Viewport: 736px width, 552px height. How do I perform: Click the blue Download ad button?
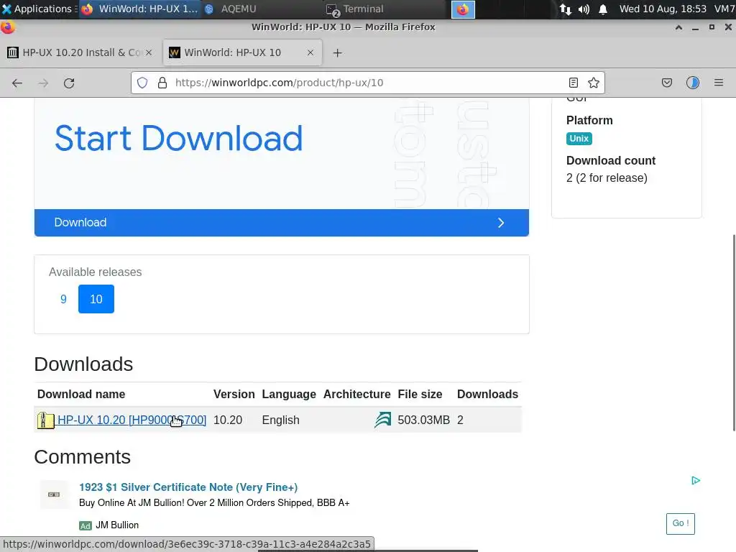[282, 223]
